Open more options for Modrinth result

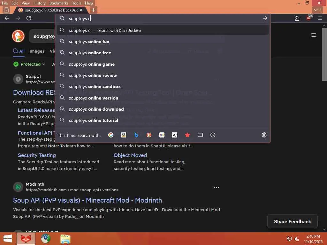click(217, 188)
